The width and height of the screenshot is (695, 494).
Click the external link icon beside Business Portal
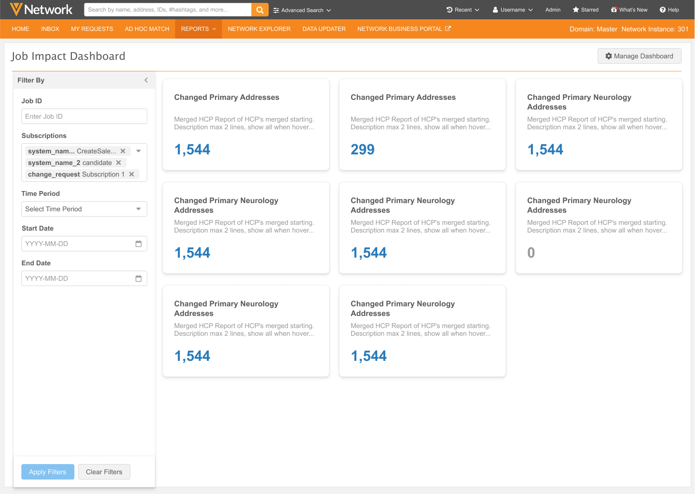pos(448,28)
